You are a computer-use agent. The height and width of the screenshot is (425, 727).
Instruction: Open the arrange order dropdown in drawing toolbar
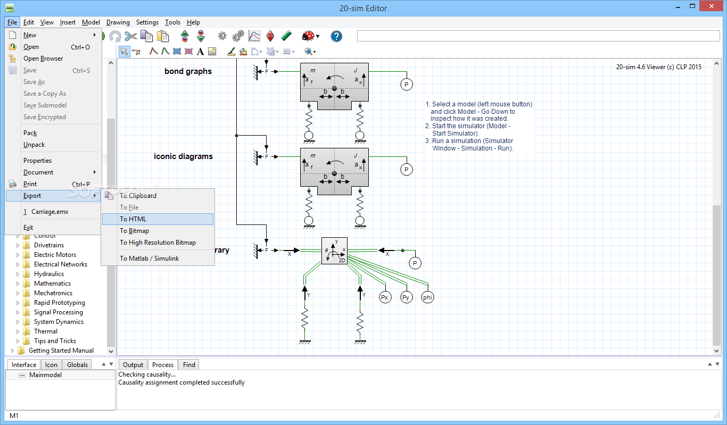point(277,52)
